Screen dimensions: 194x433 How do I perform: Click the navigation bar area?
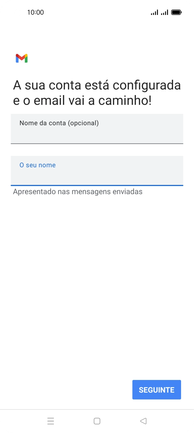[x=97, y=421]
